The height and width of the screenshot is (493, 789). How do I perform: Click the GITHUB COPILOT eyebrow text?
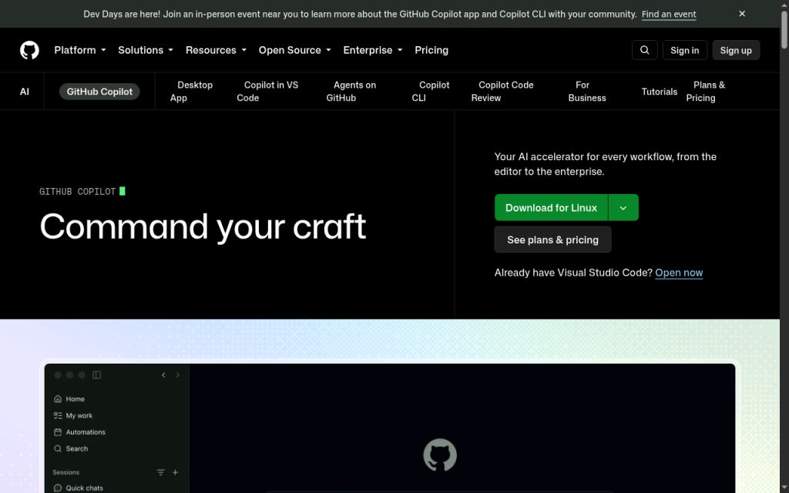tap(78, 192)
